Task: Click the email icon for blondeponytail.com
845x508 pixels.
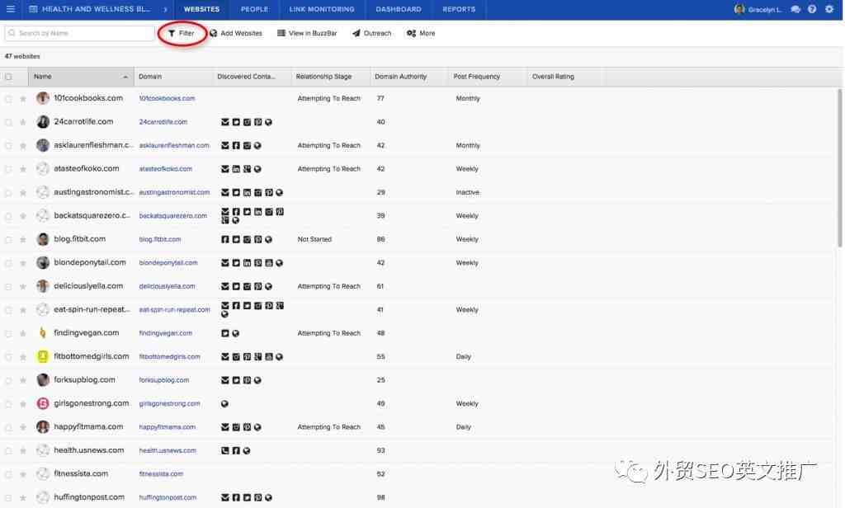Action: [225, 263]
